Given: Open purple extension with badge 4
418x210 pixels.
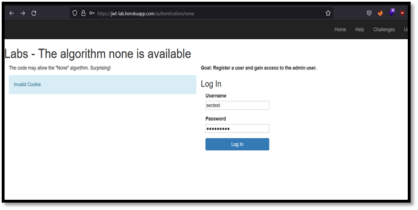Looking at the screenshot, I should pyautogui.click(x=392, y=13).
